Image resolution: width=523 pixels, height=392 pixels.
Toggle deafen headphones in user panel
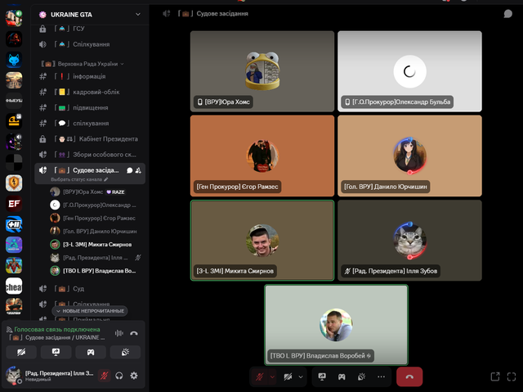pyautogui.click(x=119, y=376)
